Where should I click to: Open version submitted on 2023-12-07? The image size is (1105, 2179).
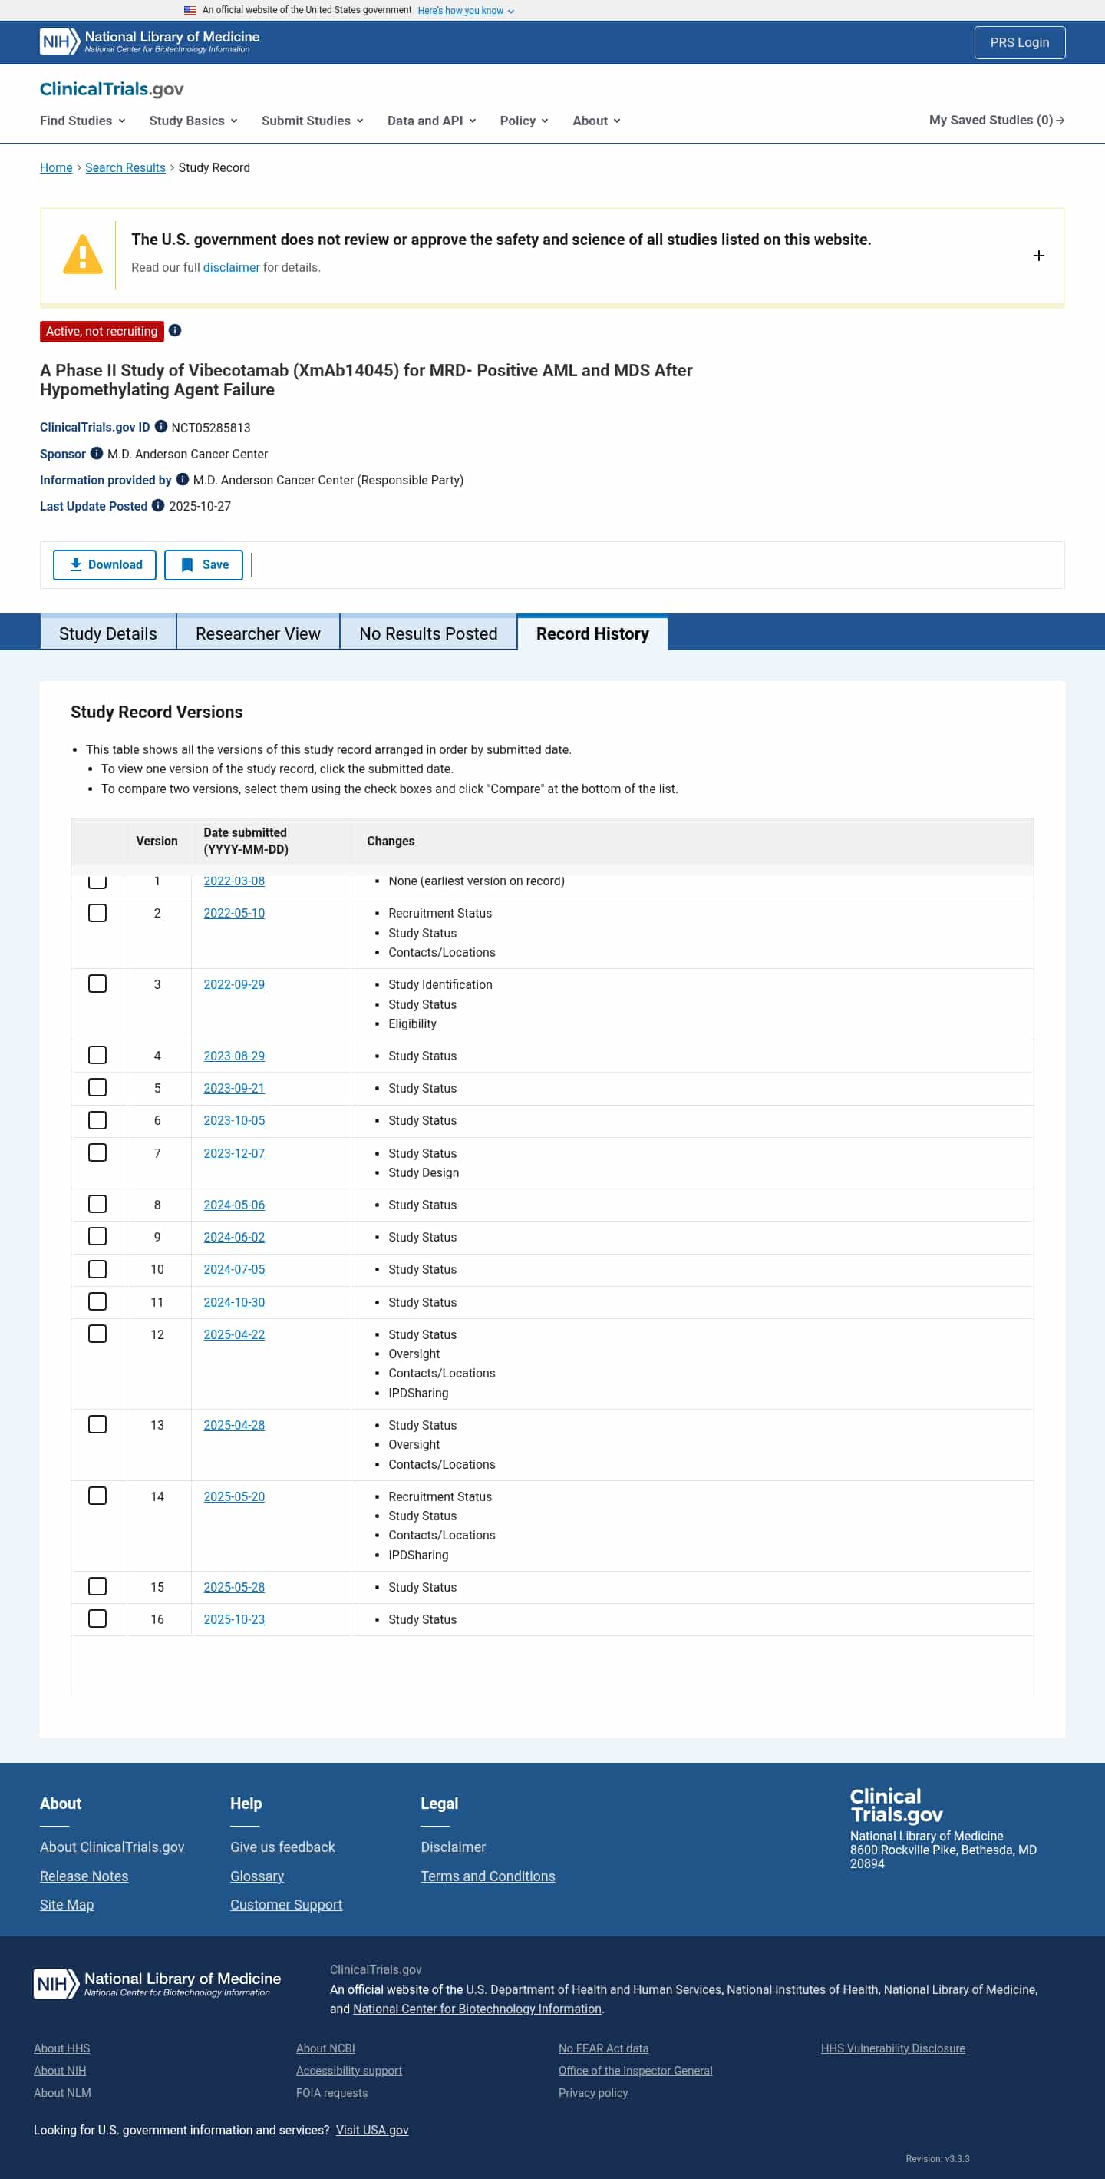[234, 1153]
